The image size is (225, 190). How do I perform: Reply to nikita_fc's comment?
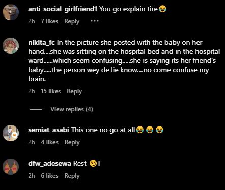click(x=74, y=91)
